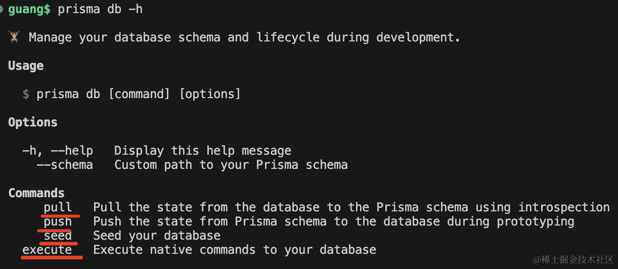Image resolution: width=618 pixels, height=269 pixels.
Task: Click the typed 'prisma db -h' command
Action: [100, 9]
